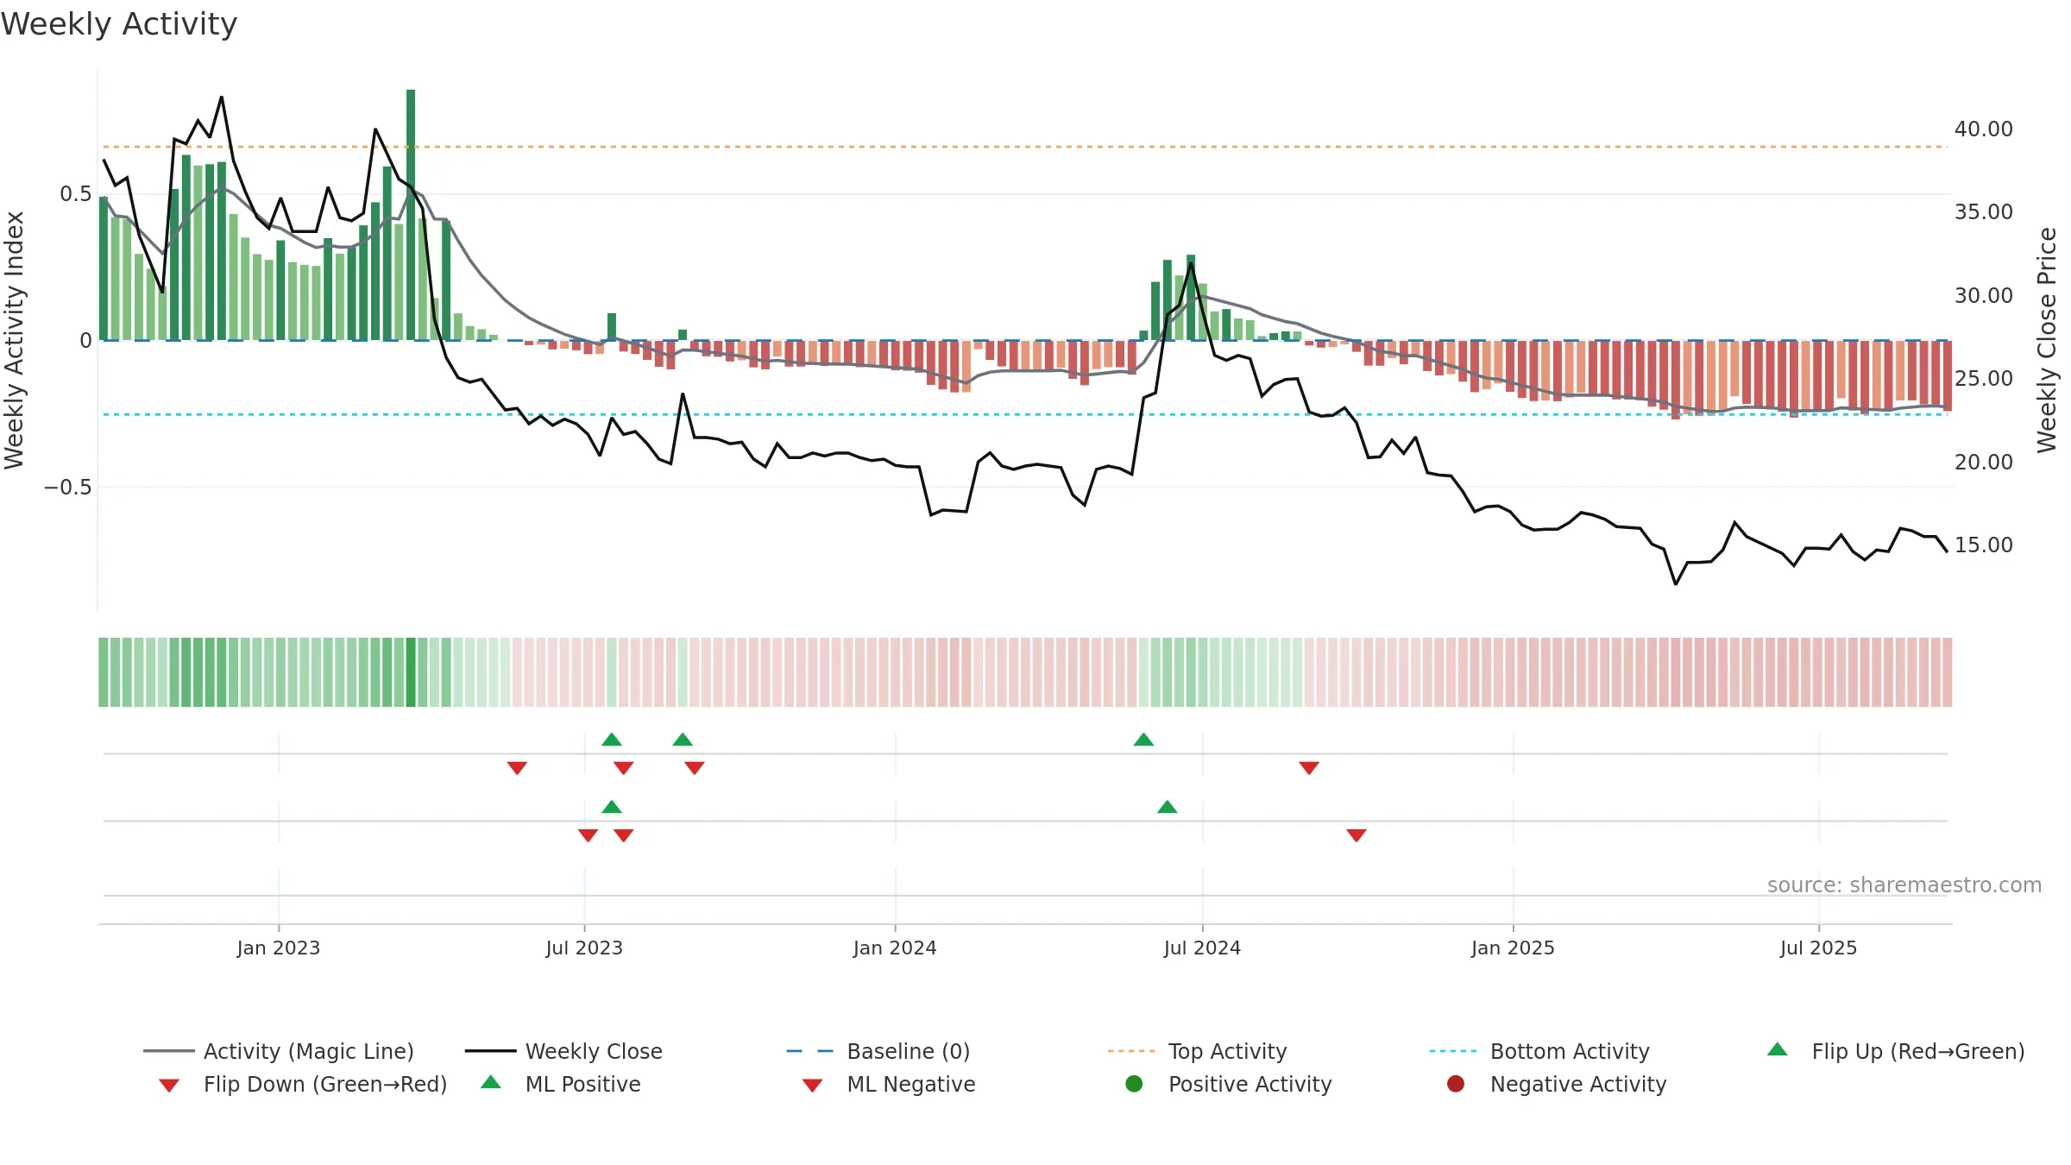Click the 20.00 price axis label
Screen dimensions: 2071x1165
click(1984, 463)
